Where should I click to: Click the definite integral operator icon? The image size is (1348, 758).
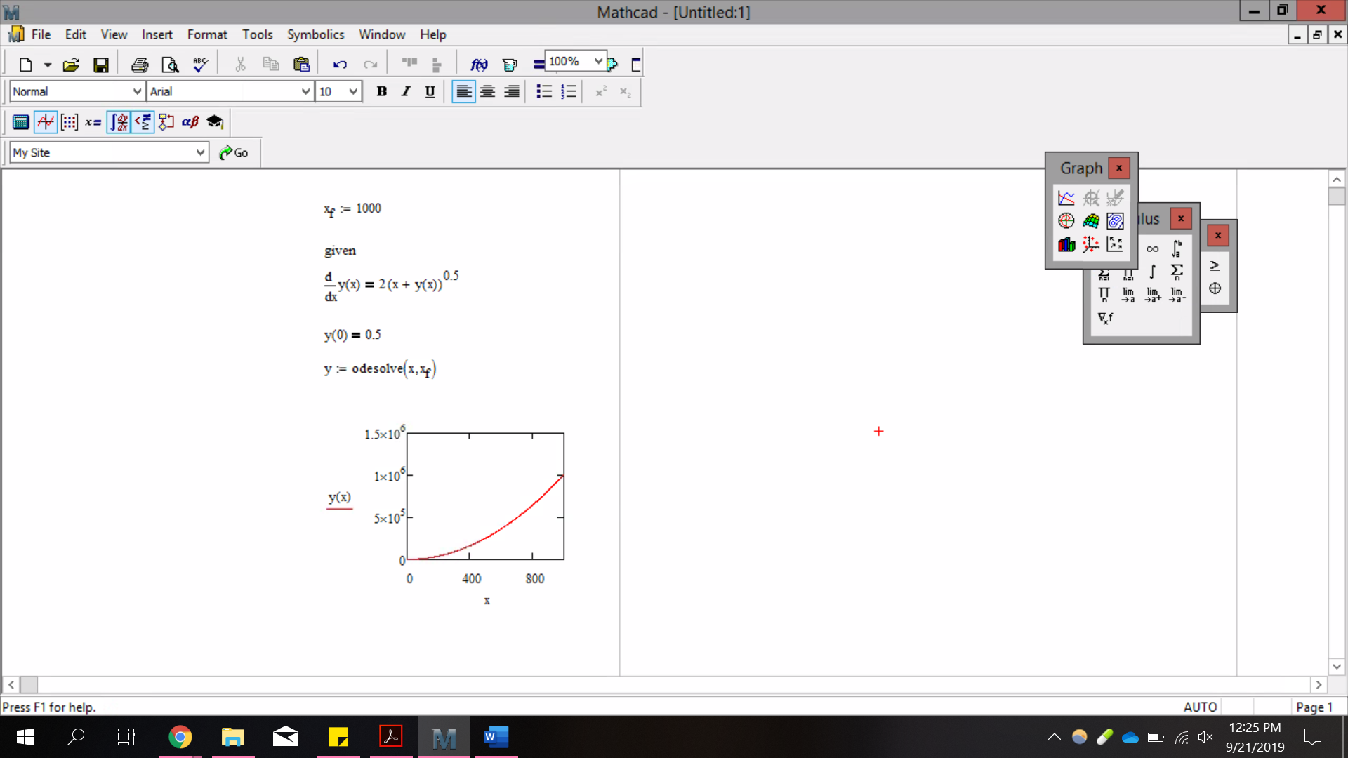point(1177,248)
